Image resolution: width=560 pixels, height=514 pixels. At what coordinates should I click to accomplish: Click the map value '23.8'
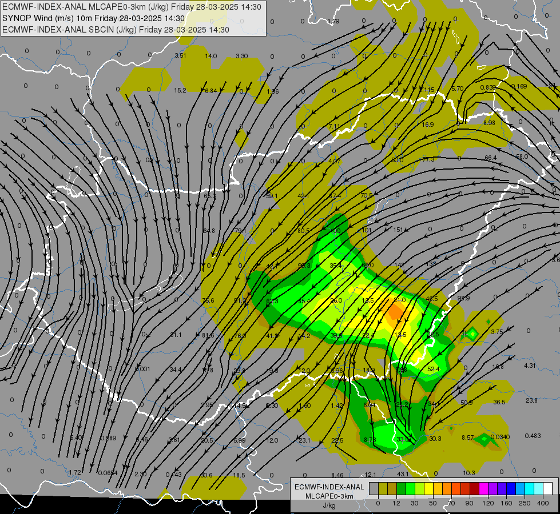pyautogui.click(x=531, y=400)
